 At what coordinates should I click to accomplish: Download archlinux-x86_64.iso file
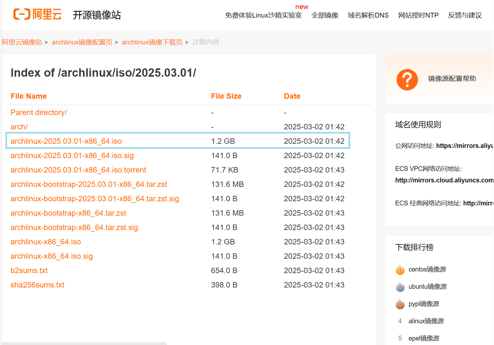pyautogui.click(x=46, y=242)
